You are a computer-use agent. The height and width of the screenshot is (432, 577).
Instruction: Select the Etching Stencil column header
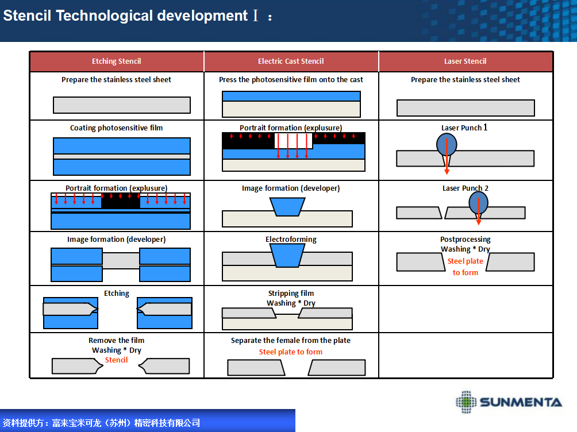point(117,61)
